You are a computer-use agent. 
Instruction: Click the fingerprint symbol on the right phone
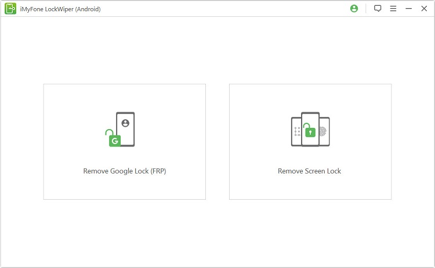[x=324, y=131]
